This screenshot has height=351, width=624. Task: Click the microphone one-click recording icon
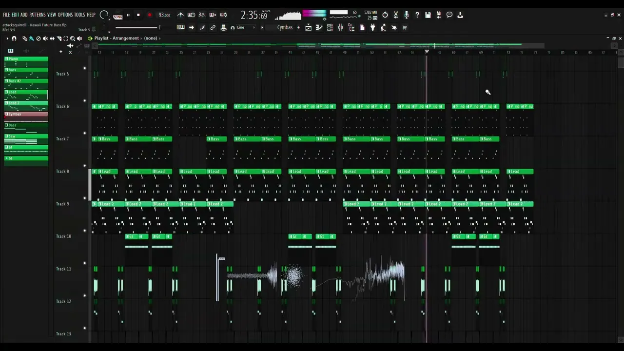coord(407,15)
